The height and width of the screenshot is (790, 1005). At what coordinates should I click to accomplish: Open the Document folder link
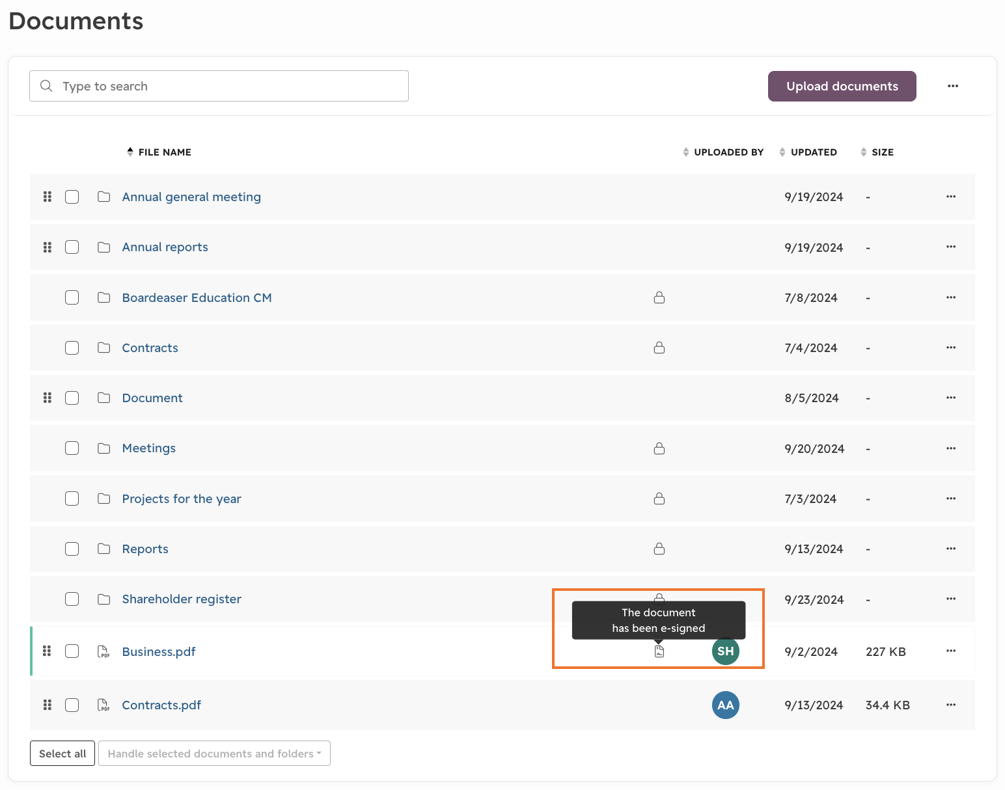[152, 398]
